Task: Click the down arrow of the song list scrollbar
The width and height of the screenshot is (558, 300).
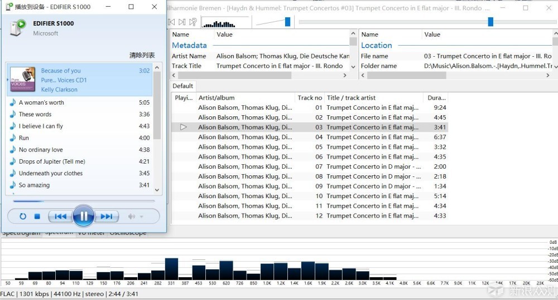Action: tap(157, 190)
